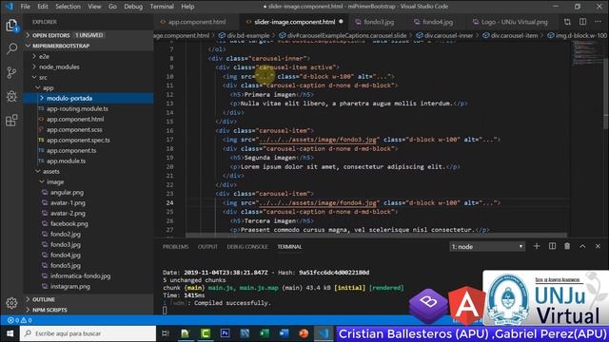Open Task View in the taskbar
This screenshot has height=342, width=609.
(166, 333)
